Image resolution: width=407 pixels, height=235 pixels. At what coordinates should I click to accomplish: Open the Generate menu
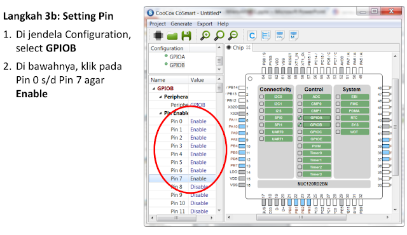coord(181,24)
